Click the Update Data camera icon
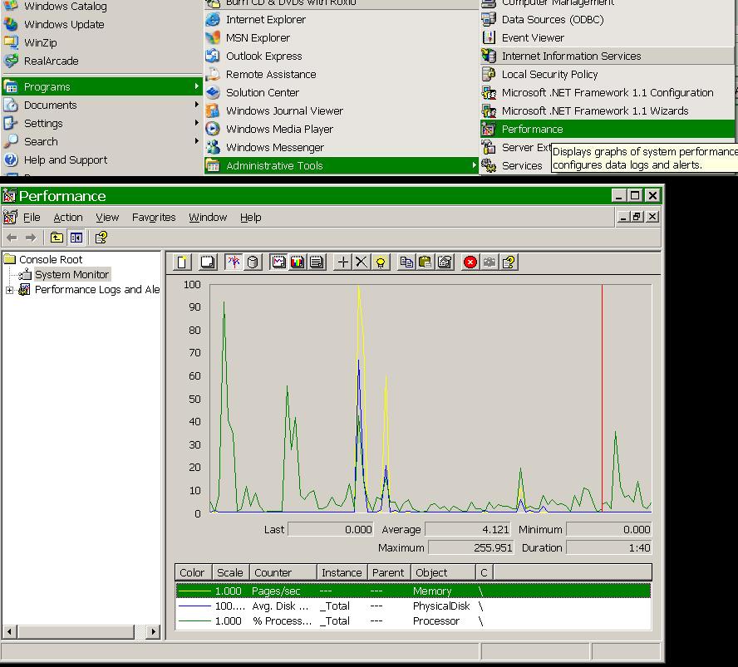Image resolution: width=738 pixels, height=667 pixels. [490, 262]
